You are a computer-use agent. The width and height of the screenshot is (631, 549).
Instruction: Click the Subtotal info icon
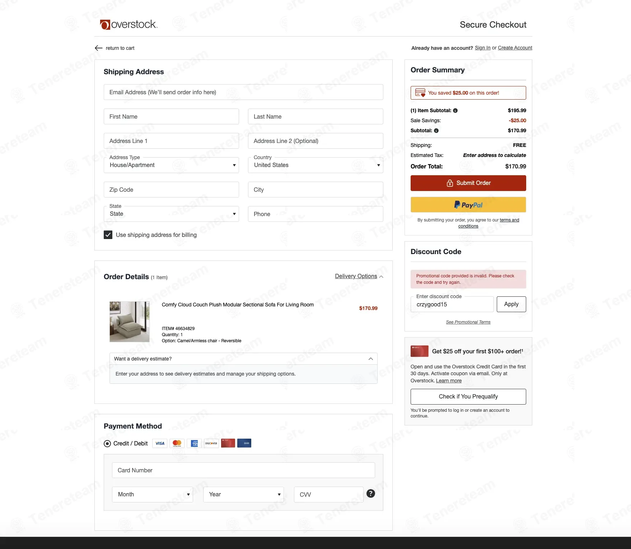pos(436,131)
